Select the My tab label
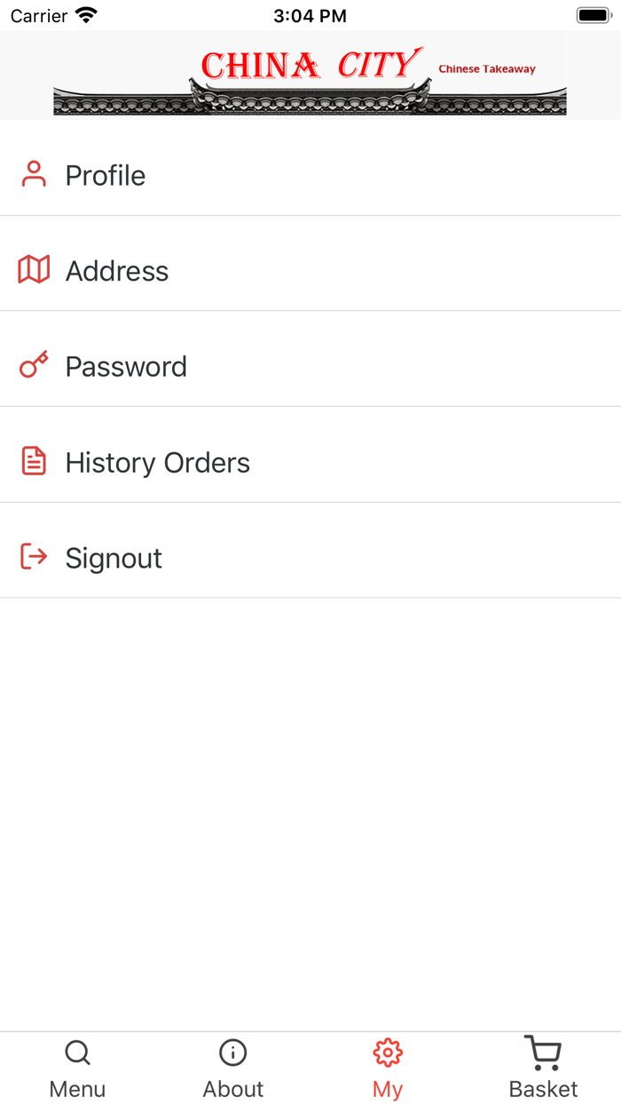The height and width of the screenshot is (1105, 621). click(x=388, y=1089)
